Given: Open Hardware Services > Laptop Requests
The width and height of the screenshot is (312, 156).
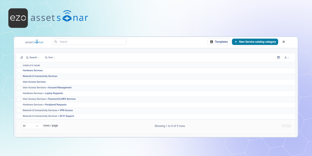Looking at the screenshot, I should 43,93.
